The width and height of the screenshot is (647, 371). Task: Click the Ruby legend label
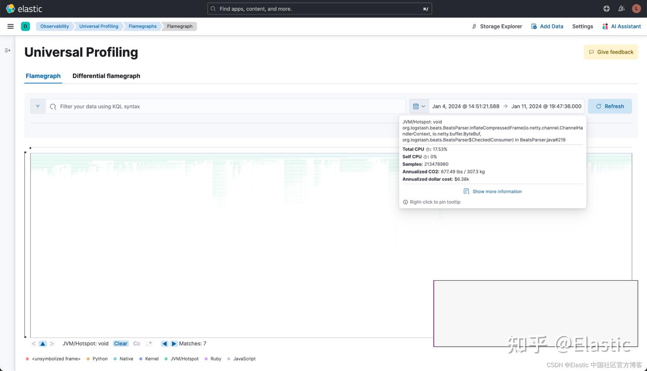point(216,359)
